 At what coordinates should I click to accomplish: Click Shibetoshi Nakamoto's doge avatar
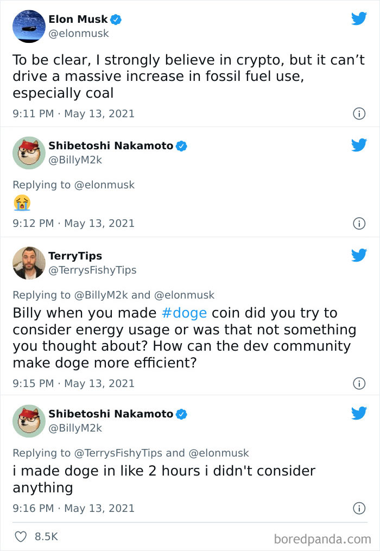[x=29, y=153]
